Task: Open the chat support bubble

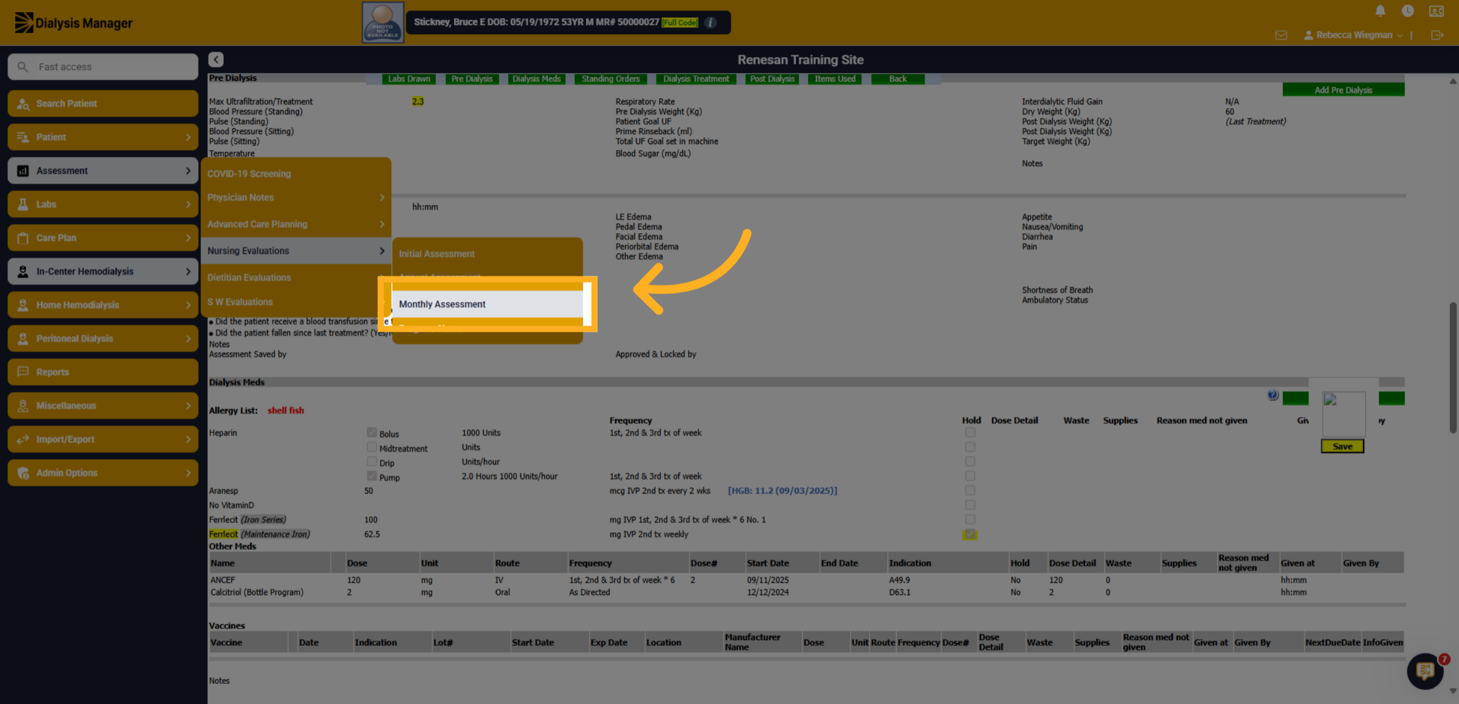Action: [1425, 671]
